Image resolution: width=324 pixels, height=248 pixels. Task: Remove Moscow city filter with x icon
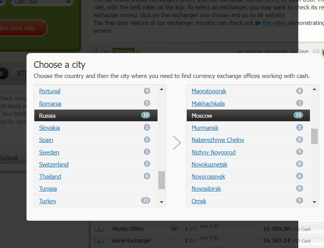click(x=138, y=51)
